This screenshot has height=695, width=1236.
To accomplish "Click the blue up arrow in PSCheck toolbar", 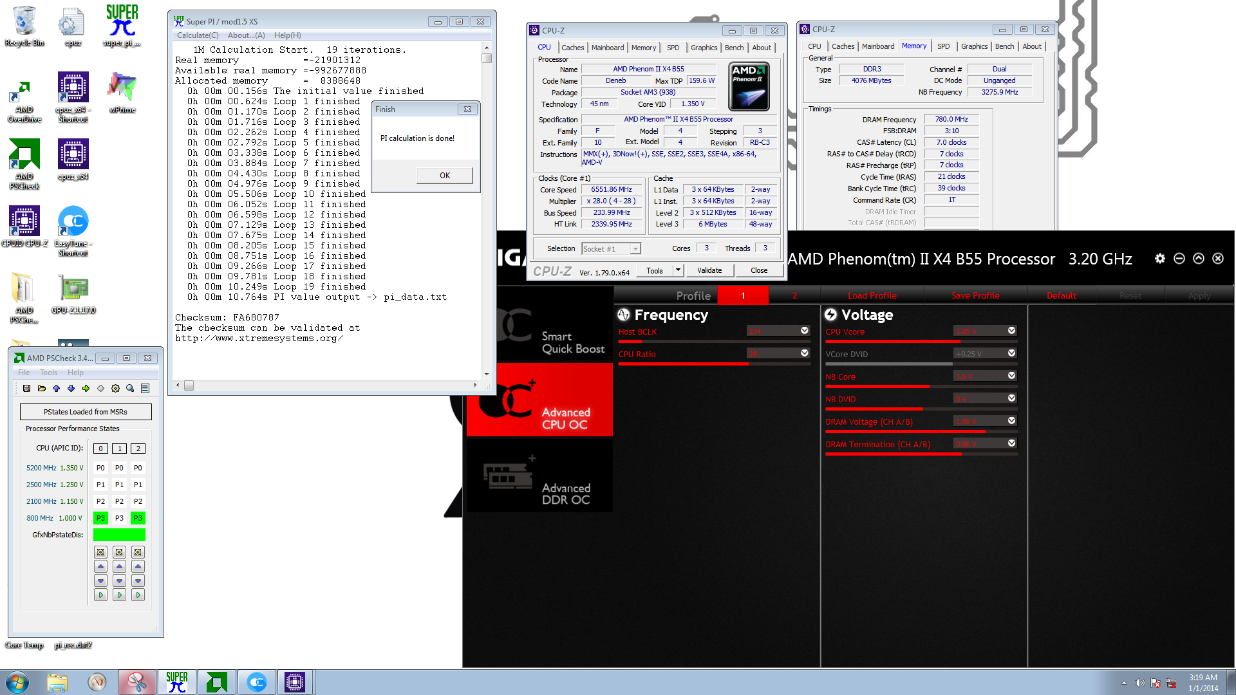I will [56, 388].
